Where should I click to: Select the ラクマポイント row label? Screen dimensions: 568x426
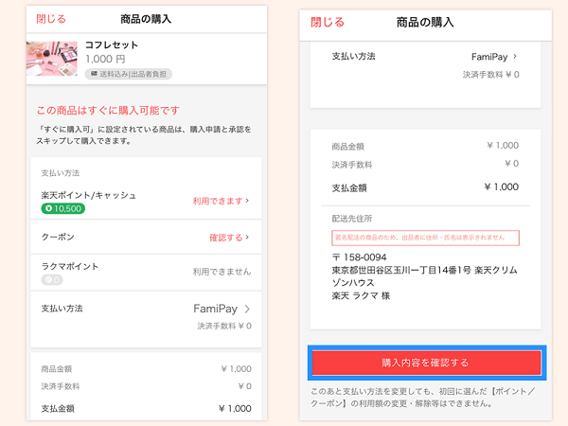pyautogui.click(x=69, y=266)
